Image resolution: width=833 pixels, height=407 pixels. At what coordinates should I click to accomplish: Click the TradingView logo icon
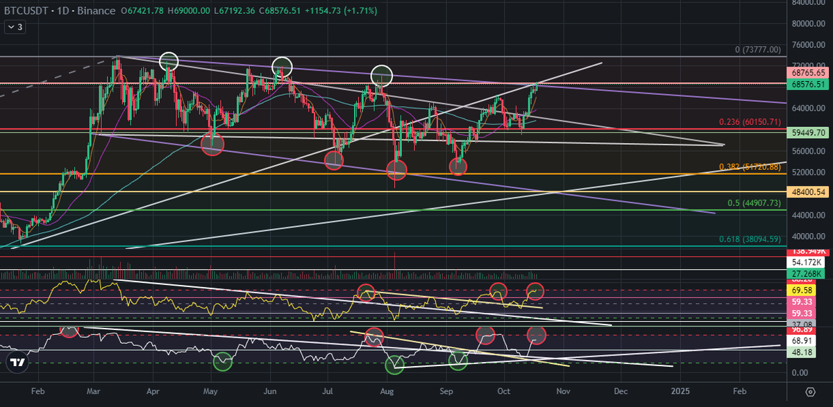(x=18, y=362)
